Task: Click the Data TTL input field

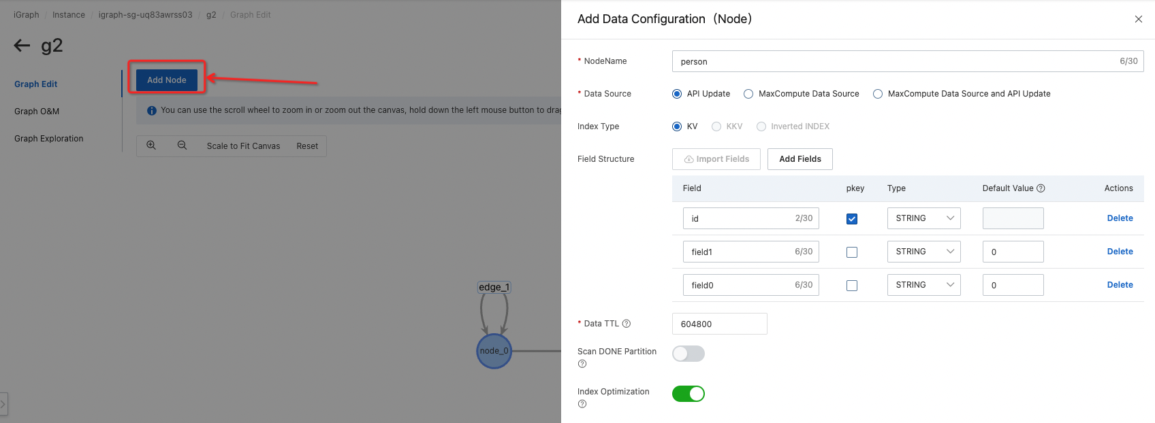Action: [719, 324]
